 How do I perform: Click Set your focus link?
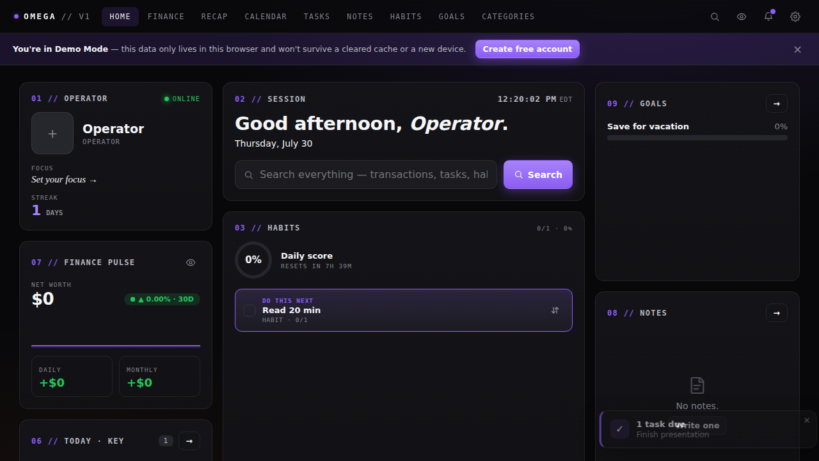point(64,180)
